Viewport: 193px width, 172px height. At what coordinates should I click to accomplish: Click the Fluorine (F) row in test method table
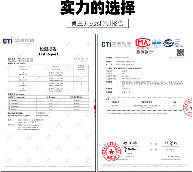pos(48,74)
